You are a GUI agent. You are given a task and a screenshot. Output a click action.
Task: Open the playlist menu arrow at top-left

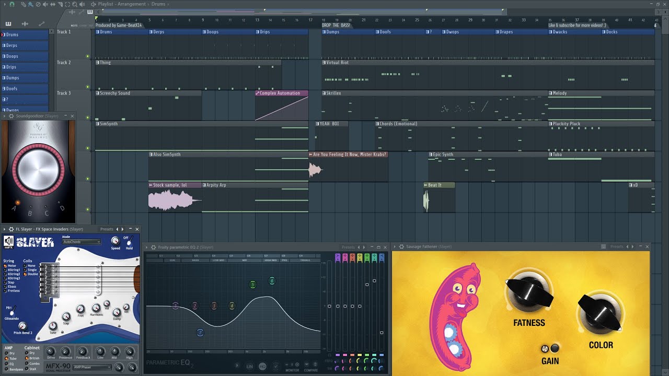click(x=5, y=4)
